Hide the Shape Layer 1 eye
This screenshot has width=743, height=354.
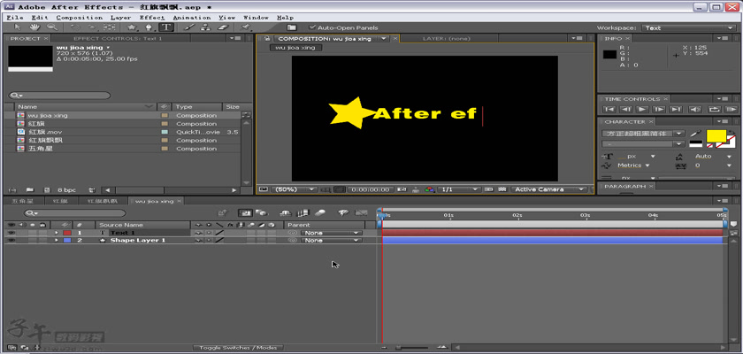coord(11,240)
